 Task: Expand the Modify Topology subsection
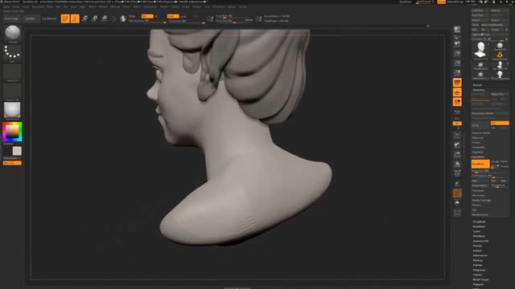click(x=481, y=200)
